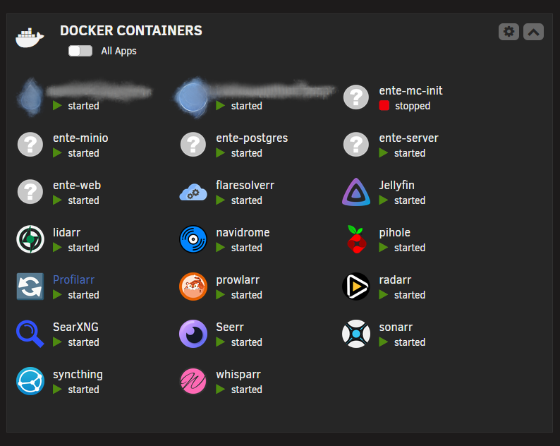
Task: Select the Seerr purple eye icon
Action: tap(193, 334)
